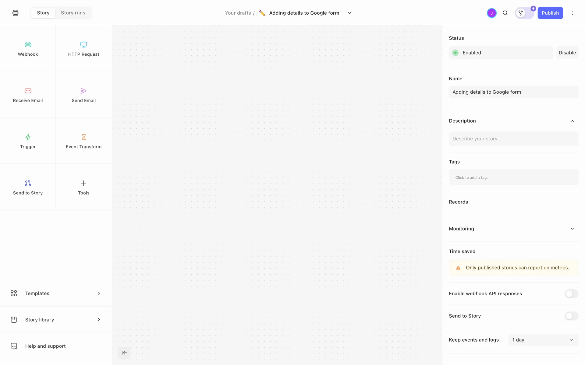Enable webhook API responses toggle

[x=571, y=294]
